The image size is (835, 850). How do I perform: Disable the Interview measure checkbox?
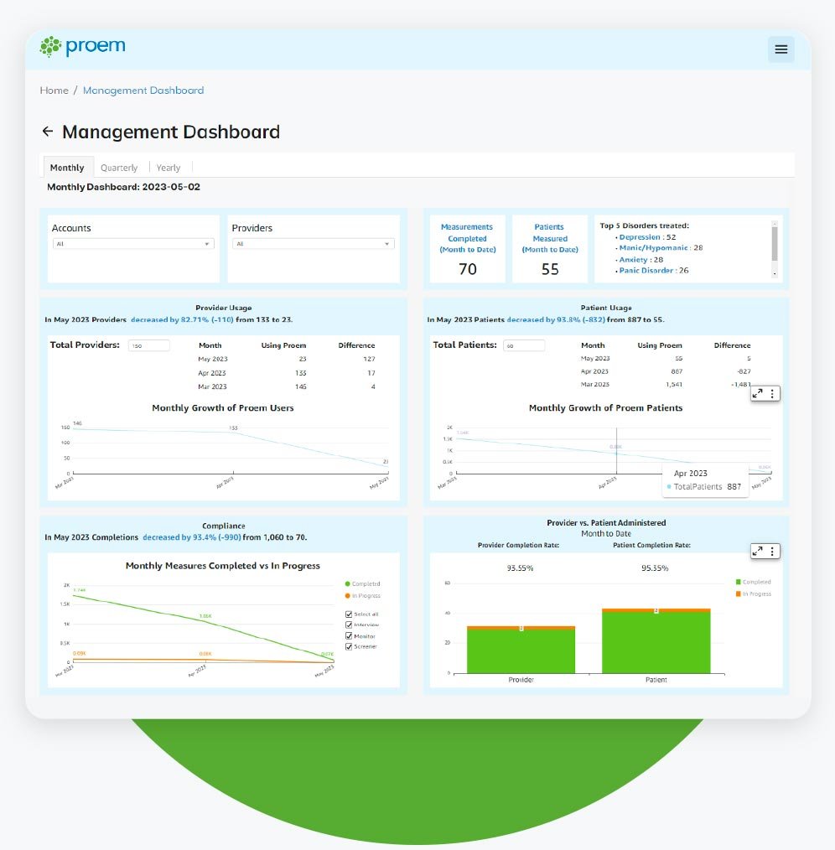[x=349, y=625]
